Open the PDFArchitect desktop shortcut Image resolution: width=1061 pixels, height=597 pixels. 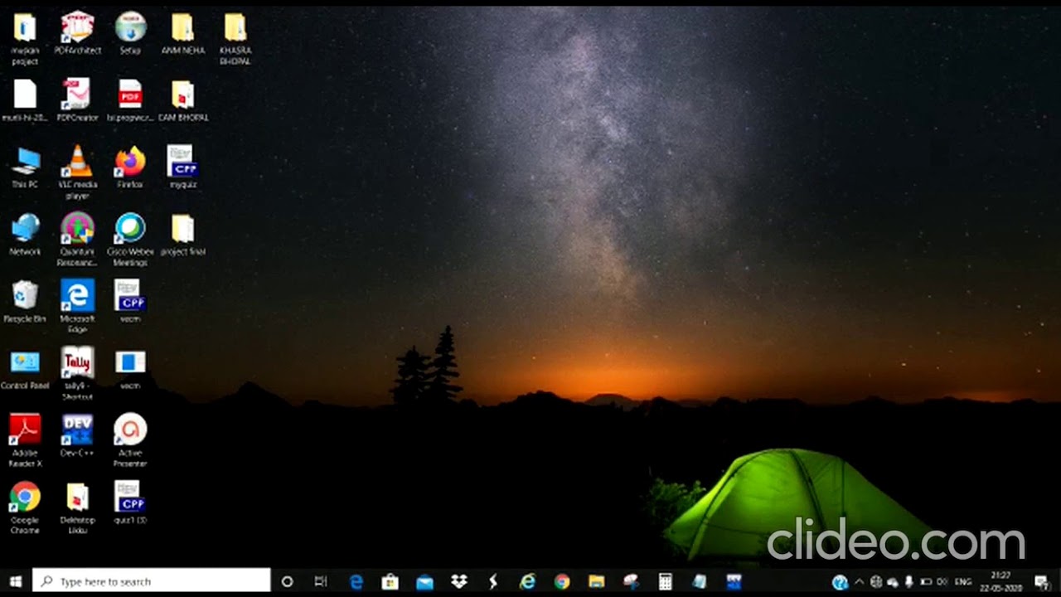click(77, 33)
